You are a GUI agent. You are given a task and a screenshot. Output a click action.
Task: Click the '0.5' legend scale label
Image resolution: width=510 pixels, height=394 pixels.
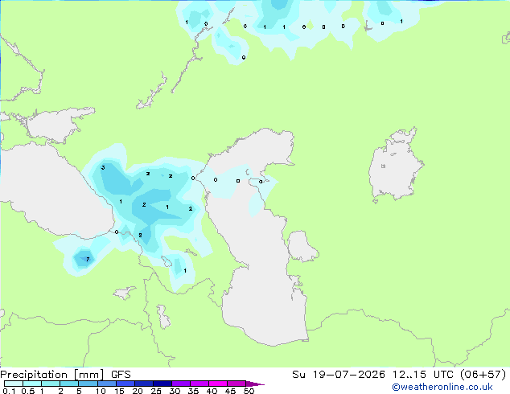tap(28, 391)
